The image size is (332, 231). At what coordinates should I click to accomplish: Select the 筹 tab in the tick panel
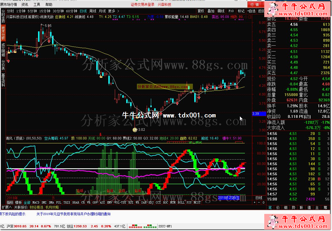[x=325, y=207]
